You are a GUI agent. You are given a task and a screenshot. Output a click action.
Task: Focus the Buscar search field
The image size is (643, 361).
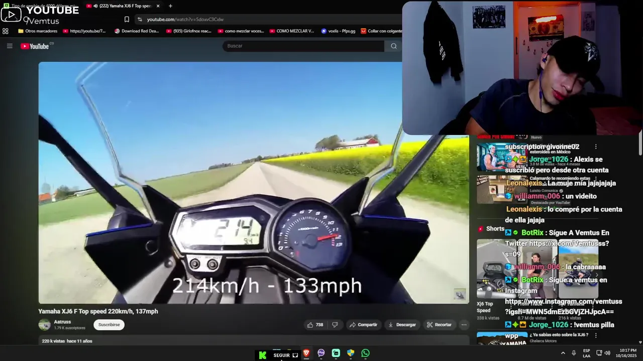click(x=303, y=46)
